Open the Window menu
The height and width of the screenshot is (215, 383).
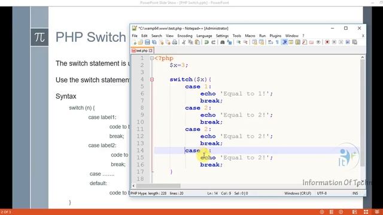291,36
